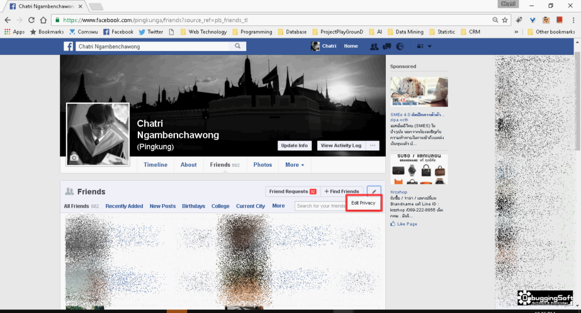Open the three-dots profile options button

click(x=372, y=146)
